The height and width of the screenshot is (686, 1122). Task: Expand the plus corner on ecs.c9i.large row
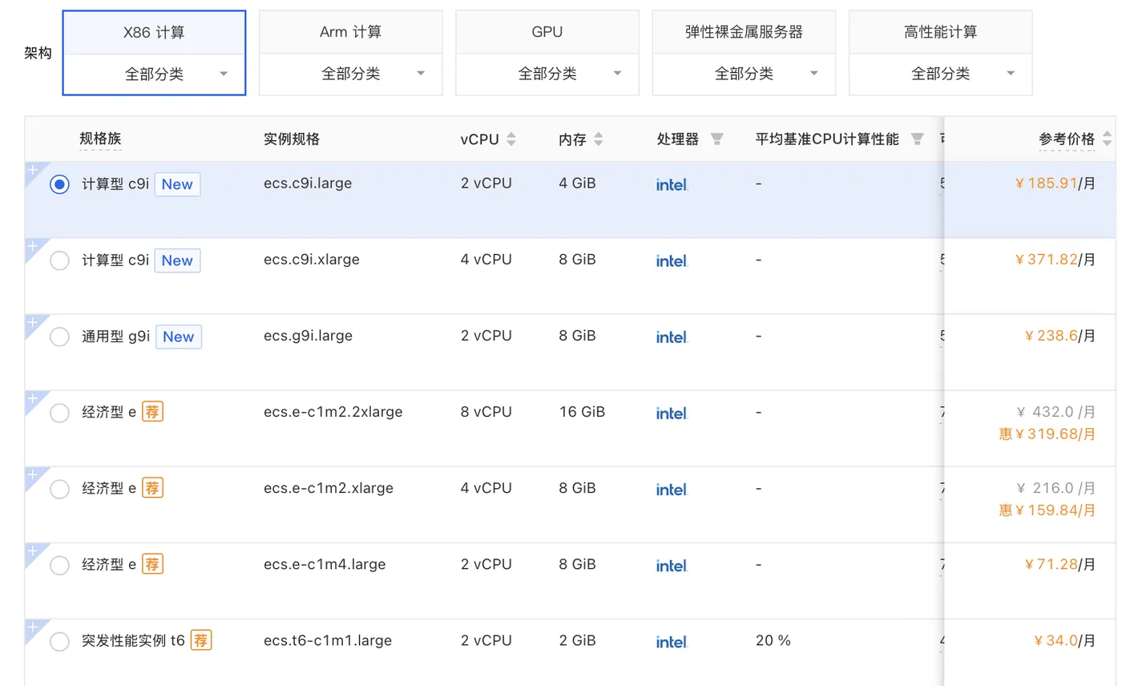[32, 169]
